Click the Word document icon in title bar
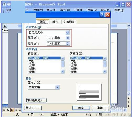 point(4,4)
